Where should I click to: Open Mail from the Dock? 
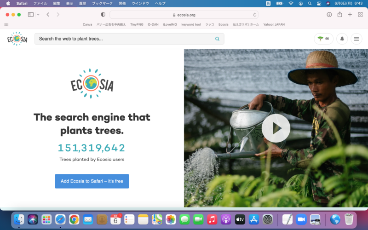coord(88,220)
